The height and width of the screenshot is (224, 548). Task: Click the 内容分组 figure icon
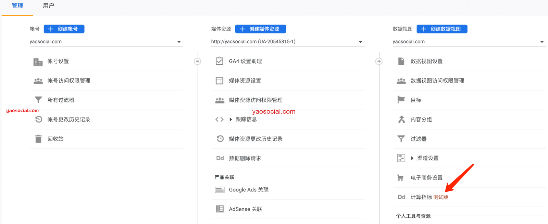coord(401,120)
